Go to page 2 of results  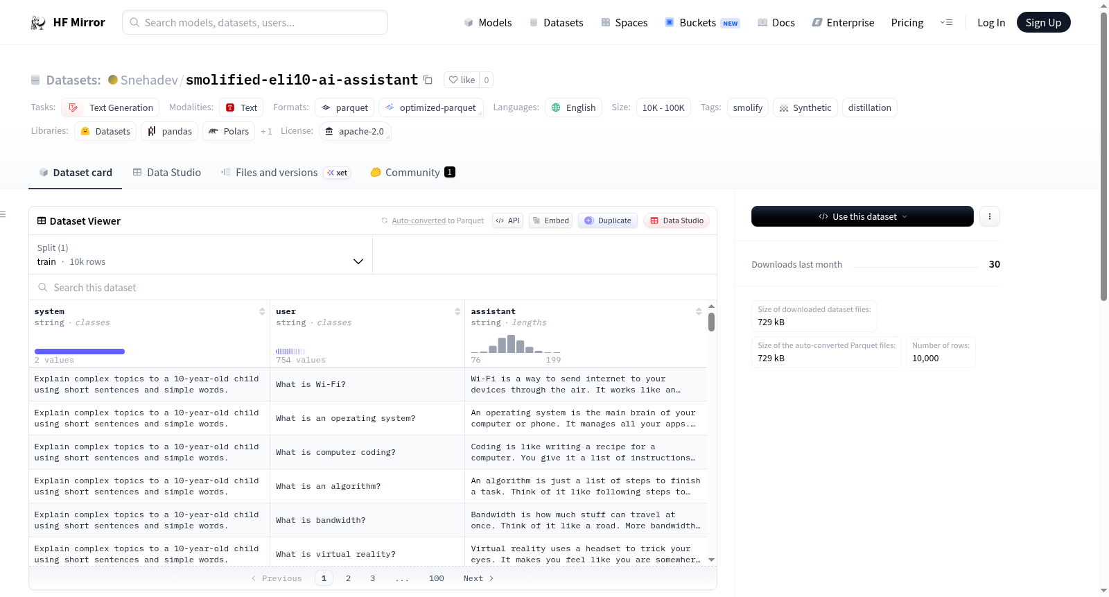(x=348, y=578)
